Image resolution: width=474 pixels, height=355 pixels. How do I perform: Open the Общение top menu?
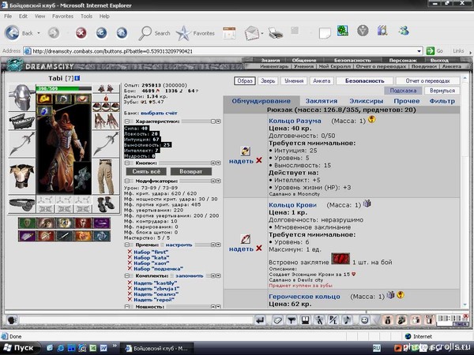(x=304, y=60)
